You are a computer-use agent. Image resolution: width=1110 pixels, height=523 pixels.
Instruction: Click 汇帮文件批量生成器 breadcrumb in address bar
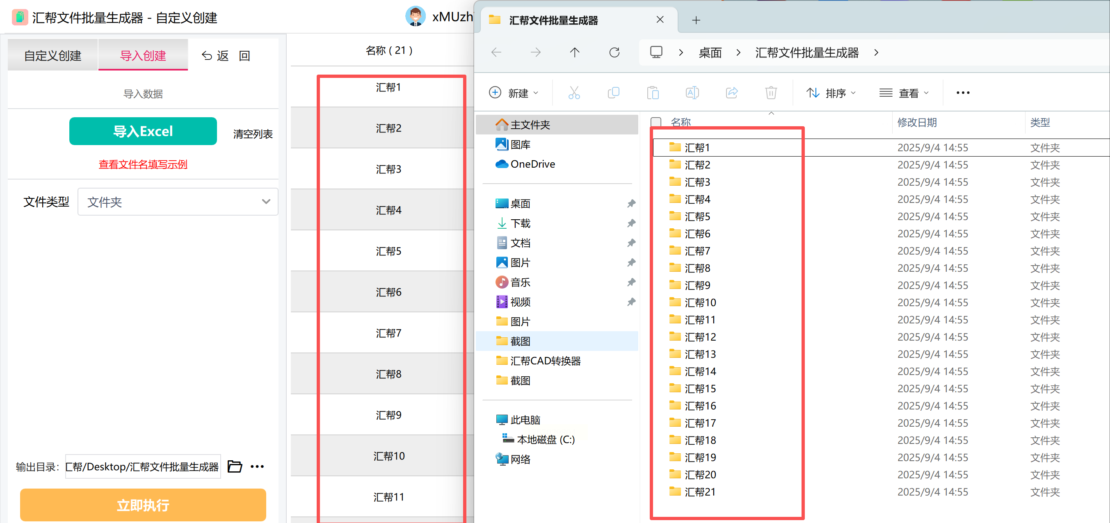[x=806, y=52]
